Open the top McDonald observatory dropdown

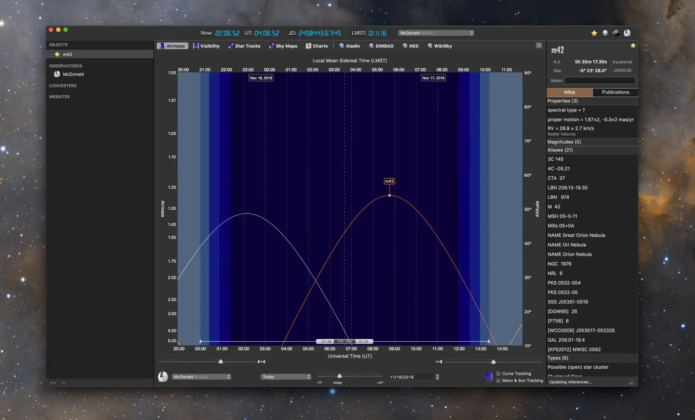point(436,33)
